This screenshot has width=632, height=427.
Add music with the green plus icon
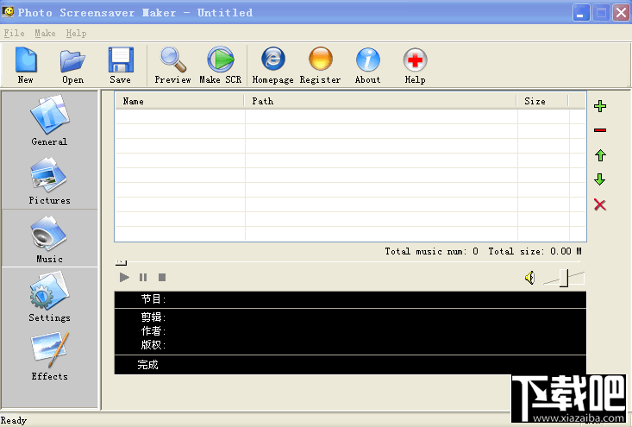tap(600, 106)
